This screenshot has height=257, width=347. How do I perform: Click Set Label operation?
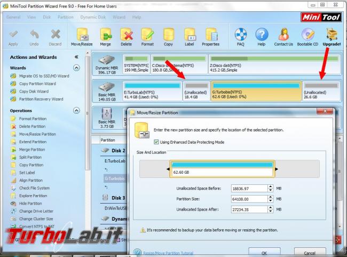pos(27,173)
